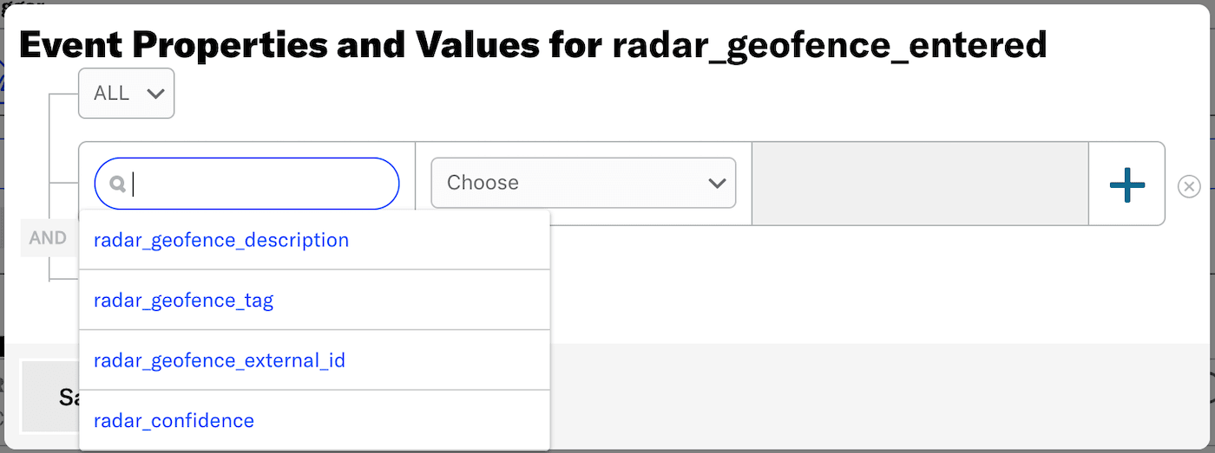
Task: Pick radar_geofence_external_id from the suggestions
Action: coord(220,360)
